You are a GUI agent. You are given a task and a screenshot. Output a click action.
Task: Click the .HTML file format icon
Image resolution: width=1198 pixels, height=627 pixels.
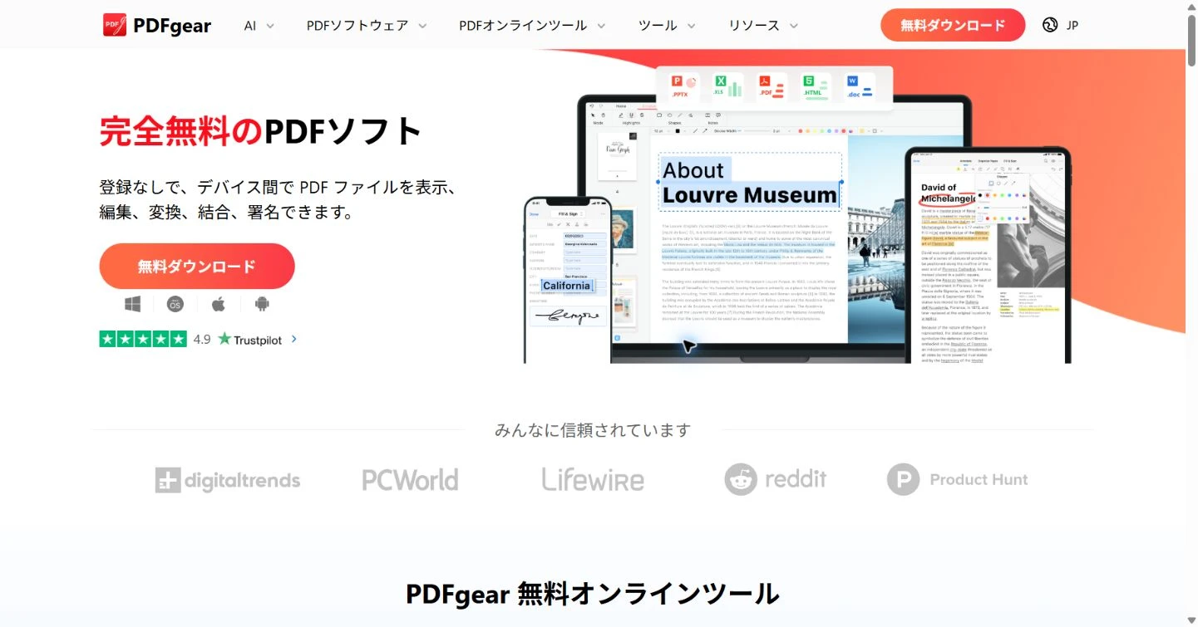click(815, 88)
